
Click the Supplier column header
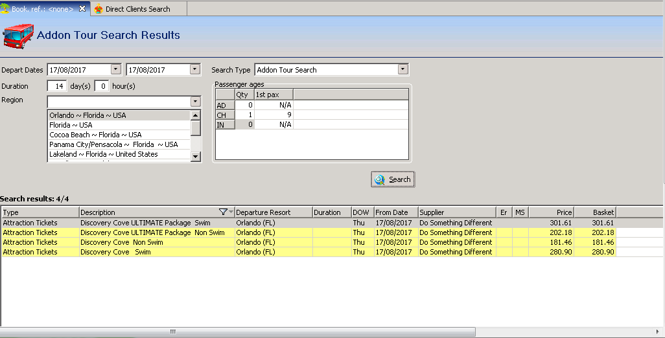[457, 212]
